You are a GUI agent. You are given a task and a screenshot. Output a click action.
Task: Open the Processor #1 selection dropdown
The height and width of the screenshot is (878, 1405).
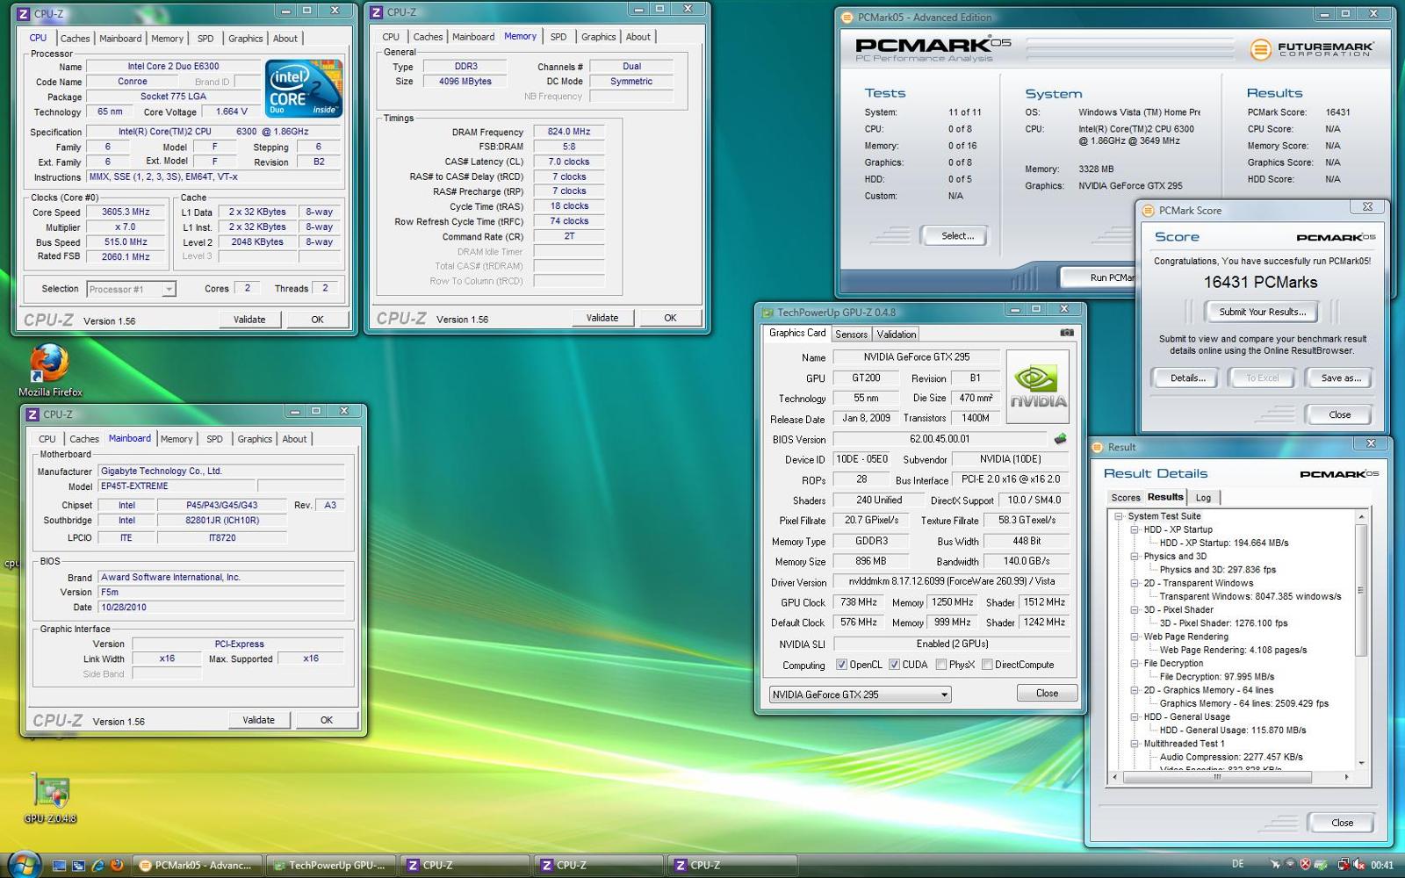[x=131, y=289]
